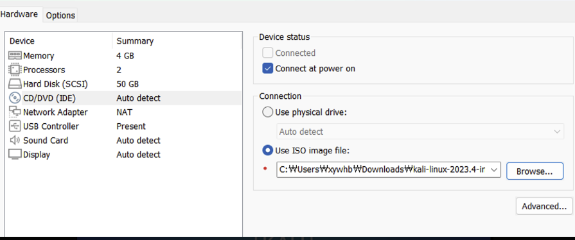The width and height of the screenshot is (575, 240).
Task: Select the Hard Disk (SCSI) label
Action: tap(55, 84)
